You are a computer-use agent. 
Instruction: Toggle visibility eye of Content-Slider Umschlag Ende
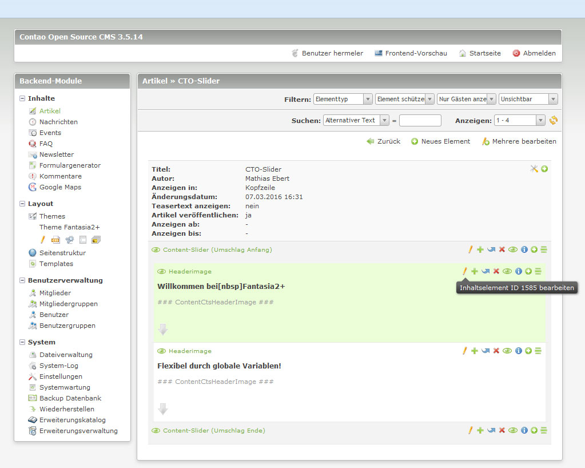tap(513, 430)
